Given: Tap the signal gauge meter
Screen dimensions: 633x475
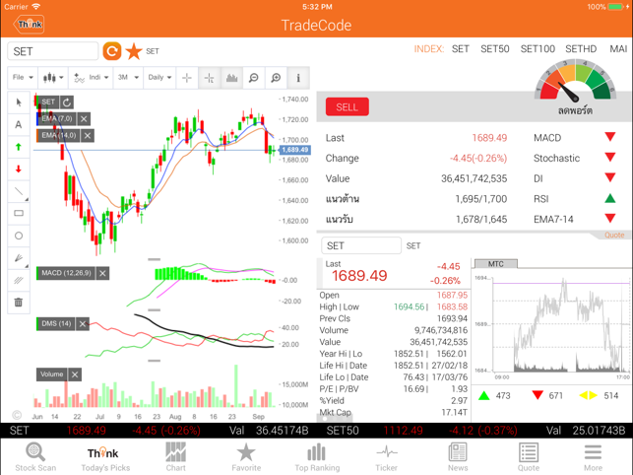Looking at the screenshot, I should [x=575, y=80].
